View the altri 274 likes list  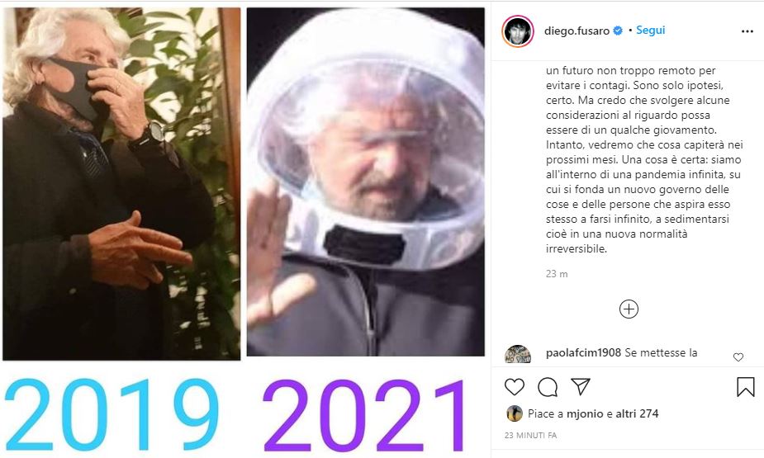click(637, 413)
